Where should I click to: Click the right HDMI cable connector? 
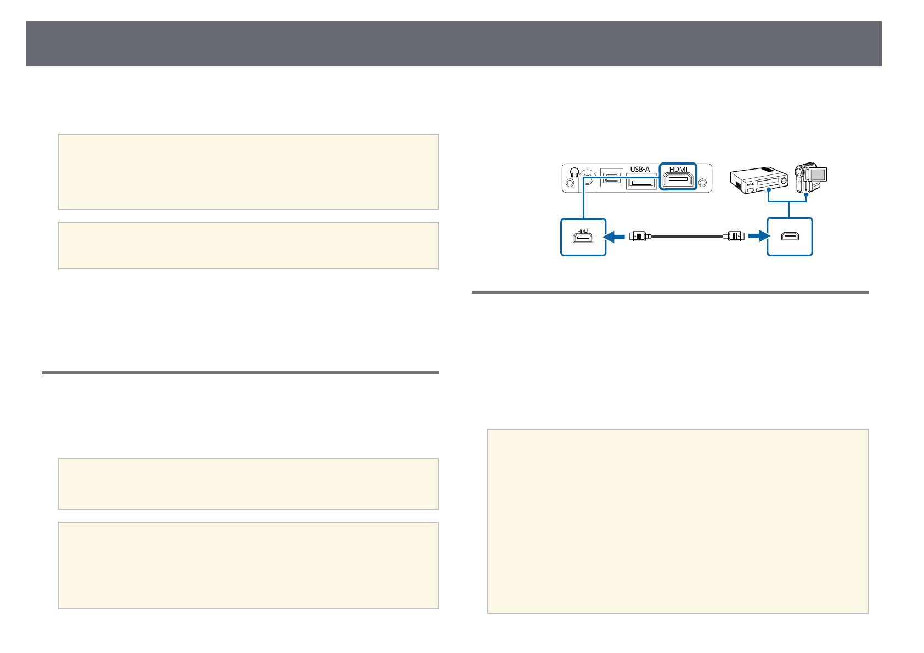tap(733, 237)
